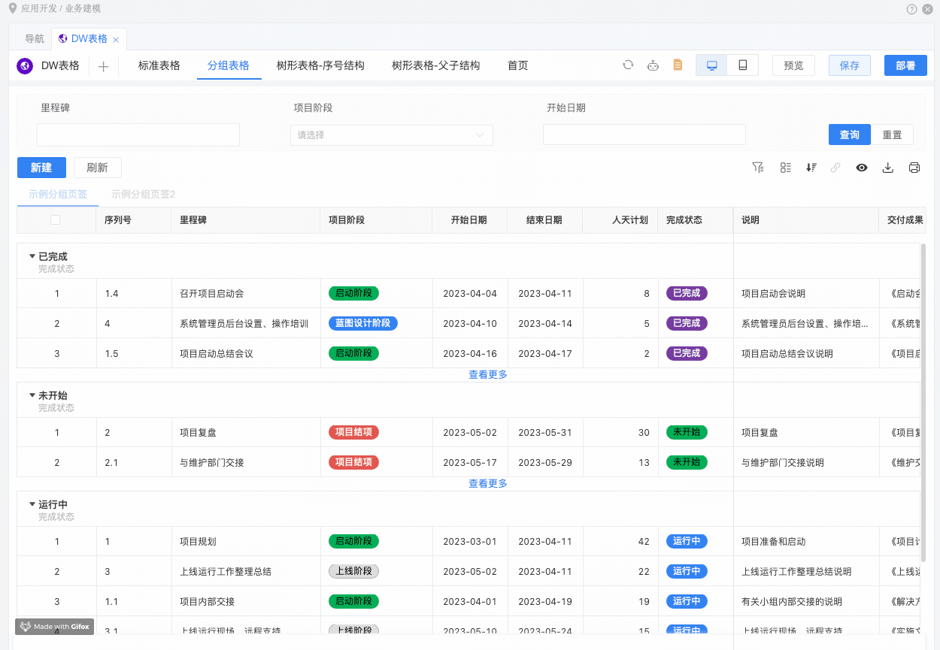The image size is (940, 650).
Task: Open the 项目阶段 dropdown
Action: [391, 135]
